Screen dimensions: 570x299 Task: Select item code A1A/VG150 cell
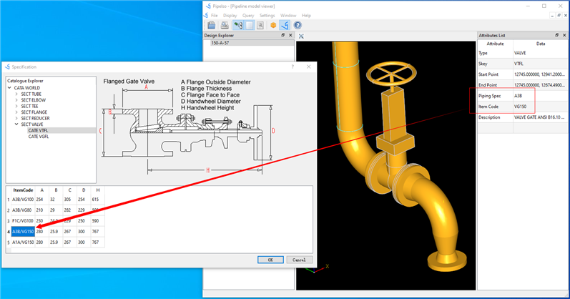23,242
